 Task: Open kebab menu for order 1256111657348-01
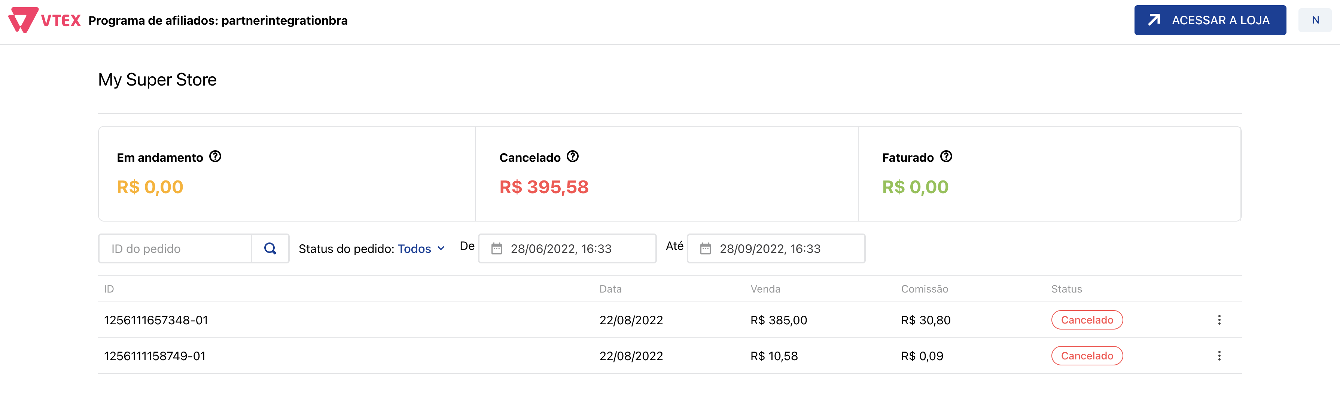1220,320
